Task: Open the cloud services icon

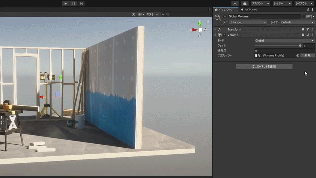Action: 245,3
